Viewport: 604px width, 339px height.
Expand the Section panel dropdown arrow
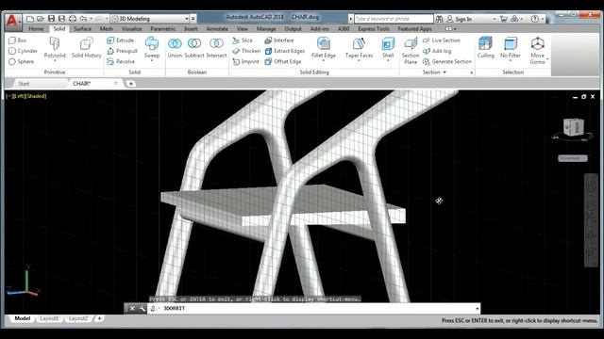click(x=445, y=73)
